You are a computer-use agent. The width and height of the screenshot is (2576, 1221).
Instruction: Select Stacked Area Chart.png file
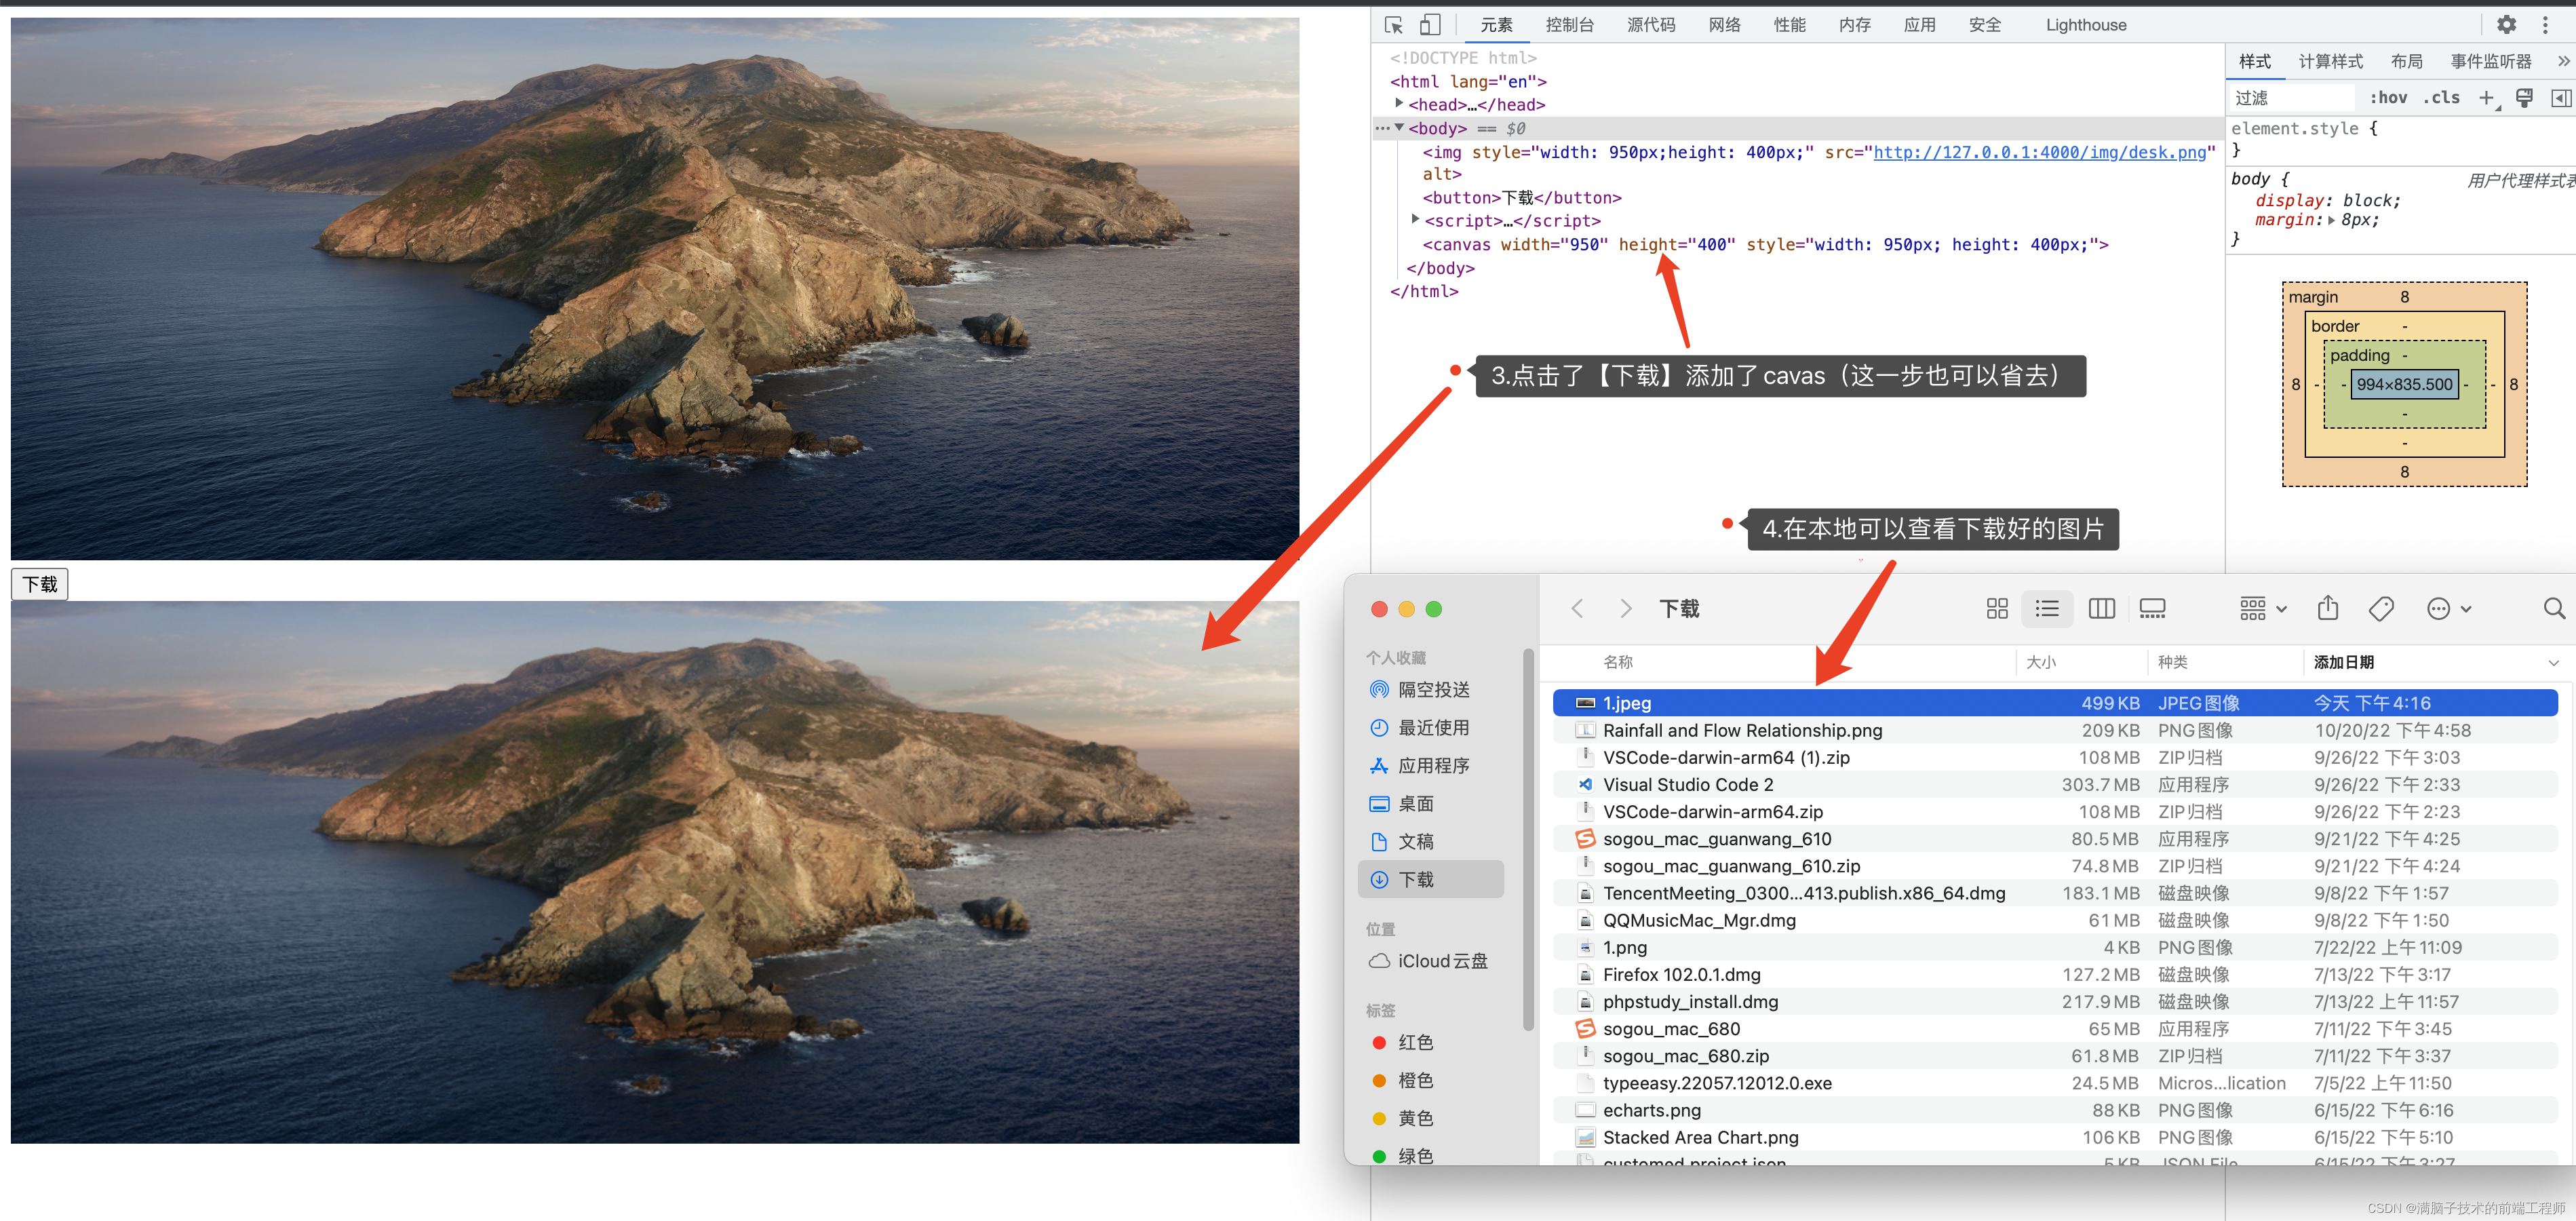point(2054,1138)
